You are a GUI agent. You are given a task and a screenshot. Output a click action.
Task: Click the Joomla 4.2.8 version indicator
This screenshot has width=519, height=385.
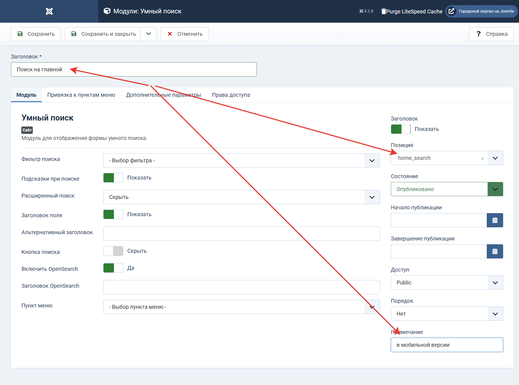pos(366,11)
